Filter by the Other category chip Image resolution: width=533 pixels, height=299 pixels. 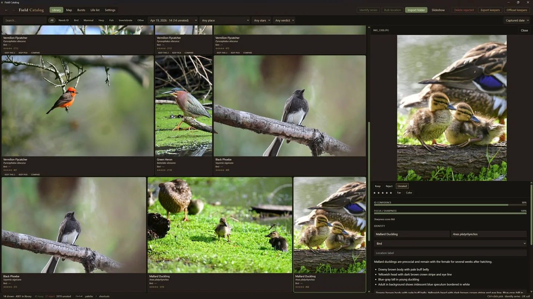[141, 20]
